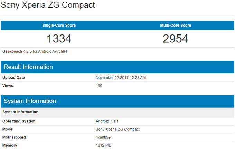This screenshot has height=149, width=235.
Task: Select the Model row label
Action: [8, 129]
